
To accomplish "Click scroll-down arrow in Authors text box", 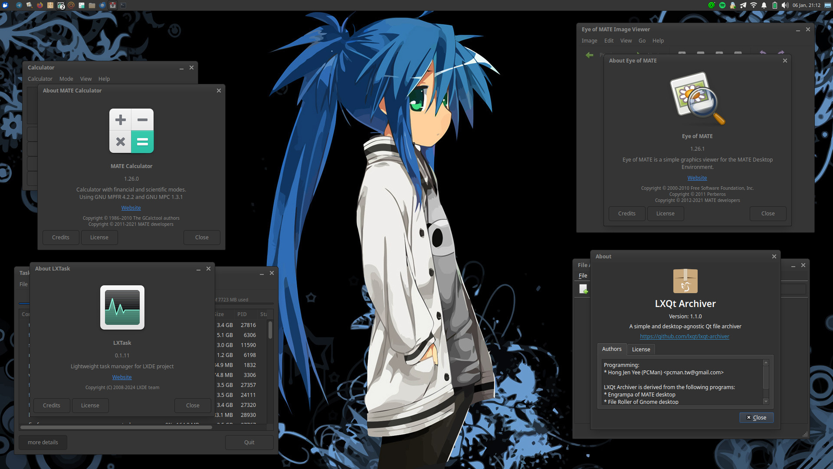I will (x=766, y=401).
